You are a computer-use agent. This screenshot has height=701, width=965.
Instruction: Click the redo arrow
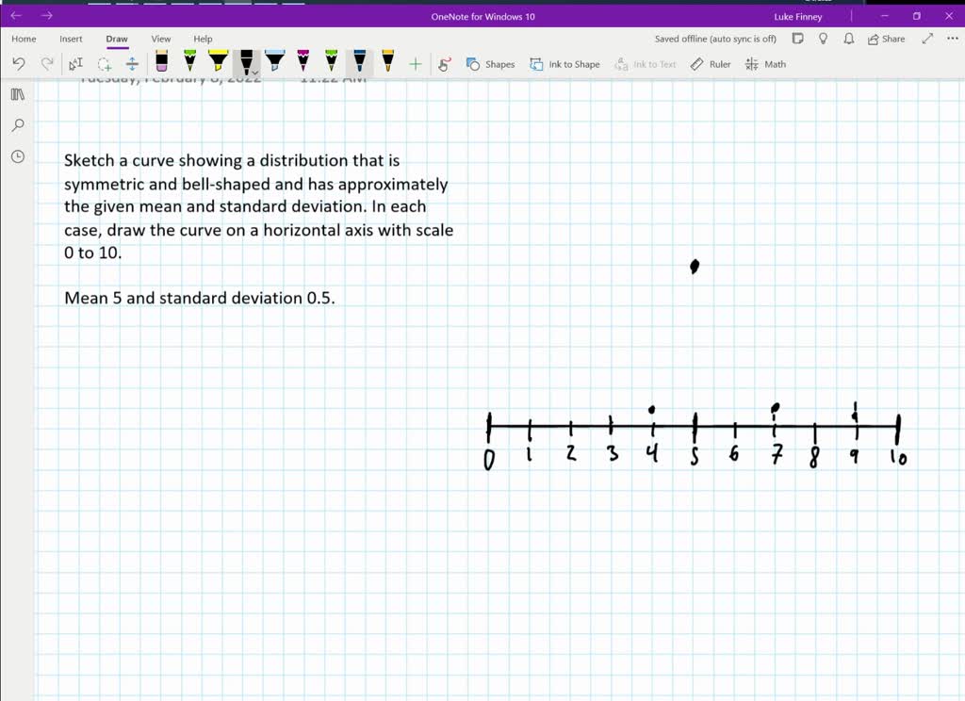47,63
